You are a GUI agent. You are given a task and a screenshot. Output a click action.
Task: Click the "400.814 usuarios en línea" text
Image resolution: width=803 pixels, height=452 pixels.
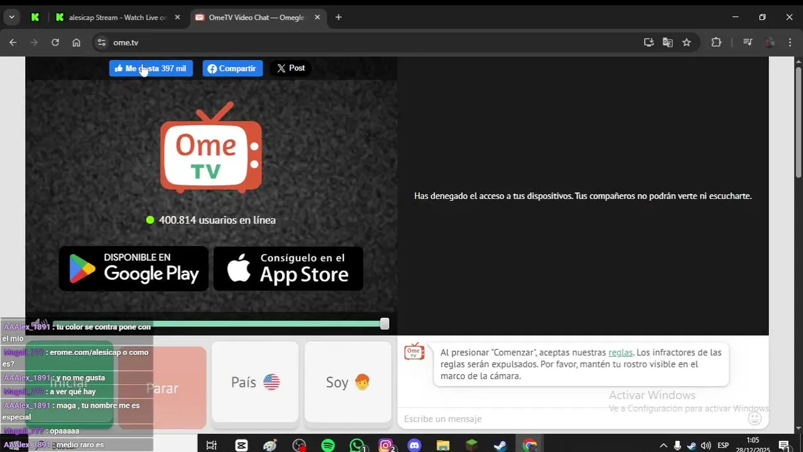pyautogui.click(x=217, y=220)
